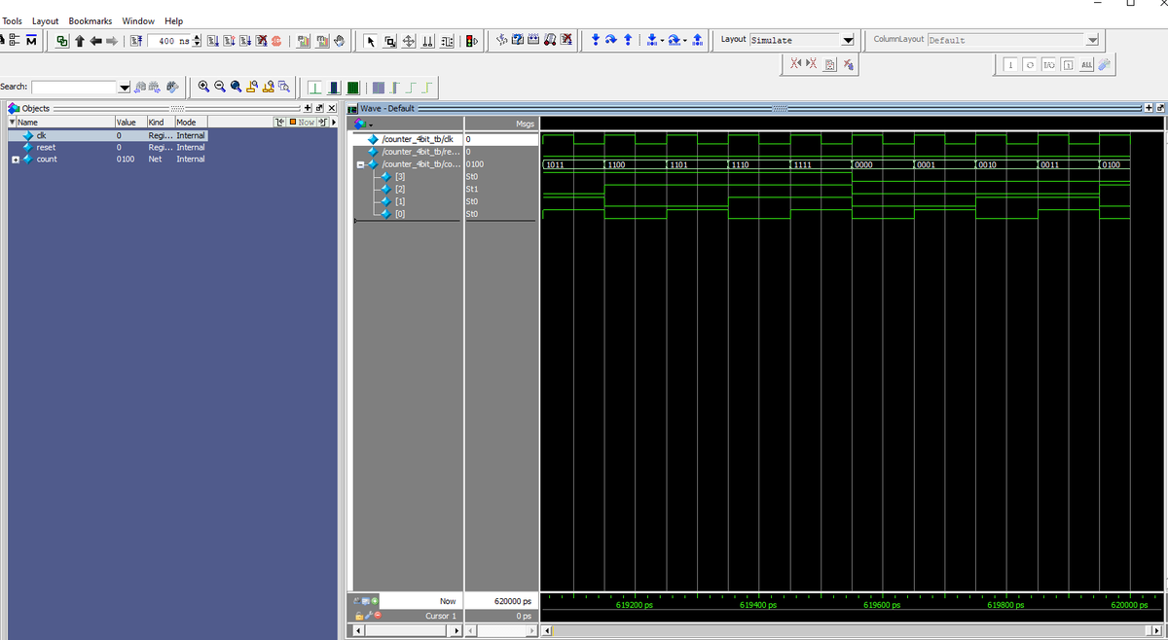
Task: Click the traffic-light Show Drivers icon
Action: pos(472,41)
